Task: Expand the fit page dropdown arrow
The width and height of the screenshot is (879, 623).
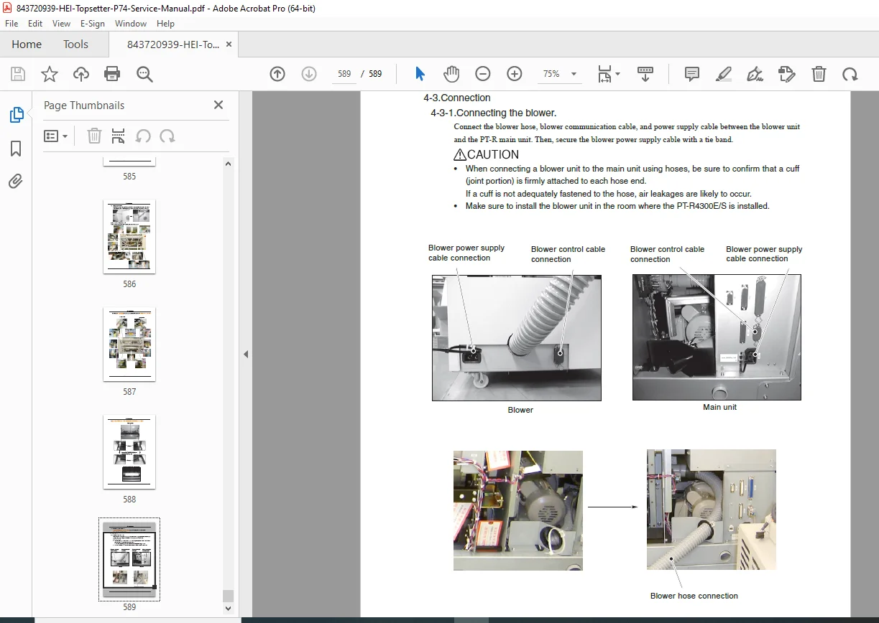Action: 618,74
